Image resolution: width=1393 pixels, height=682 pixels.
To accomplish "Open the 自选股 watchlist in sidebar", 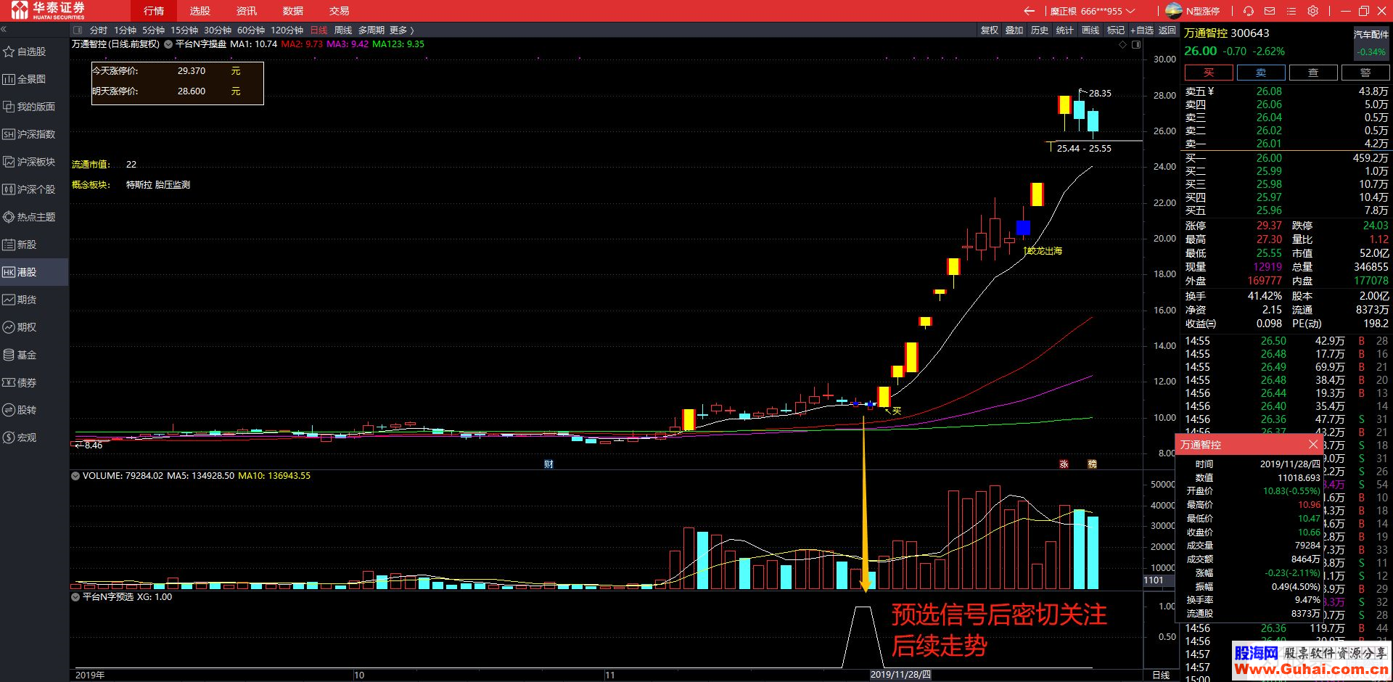I will point(25,52).
